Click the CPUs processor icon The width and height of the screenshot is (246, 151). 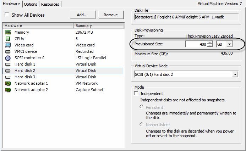tap(8, 39)
